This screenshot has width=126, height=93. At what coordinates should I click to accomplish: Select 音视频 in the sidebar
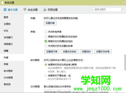7,84
